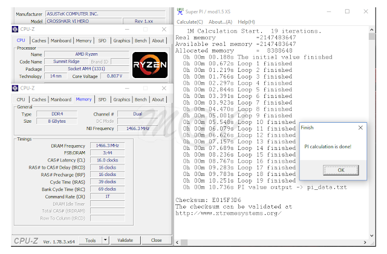Click the xtremesystems.org URL text in Super PI

tap(229, 213)
